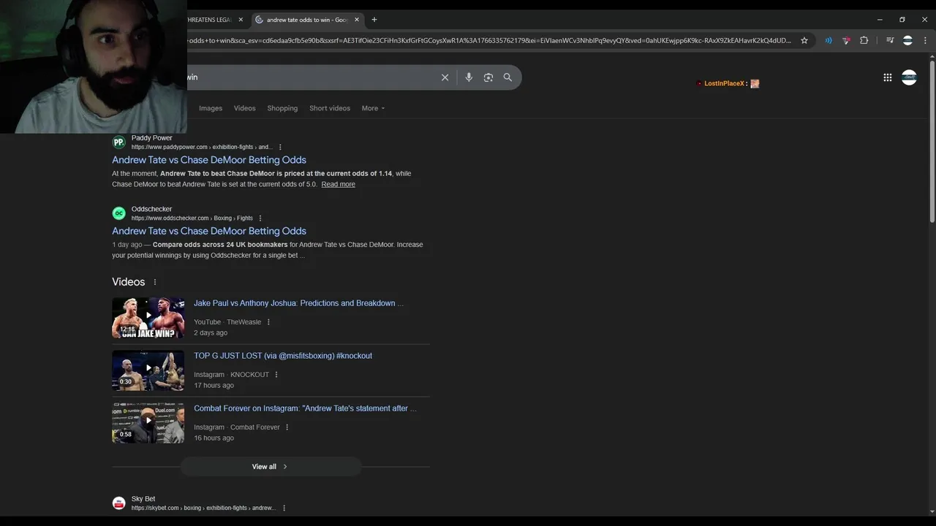Play the 0:30 knockout video thumbnail

(x=148, y=370)
